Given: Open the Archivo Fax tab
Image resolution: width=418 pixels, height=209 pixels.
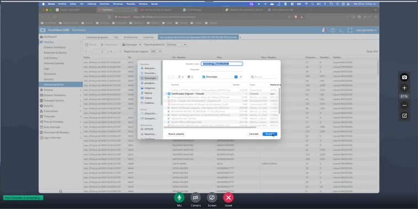Looking at the screenshot, I should pyautogui.click(x=131, y=37).
